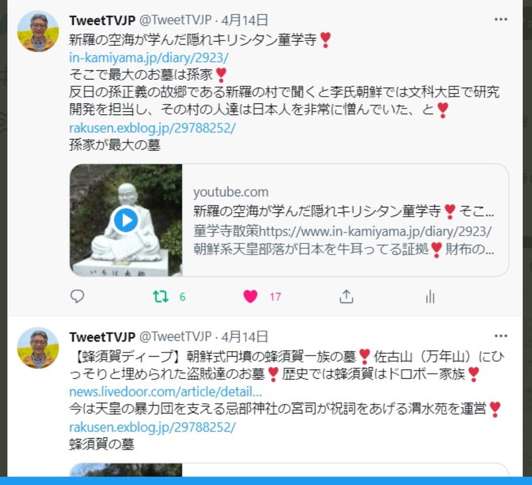The width and height of the screenshot is (532, 485).
Task: Share the first tweet via share icon
Action: coord(346,296)
